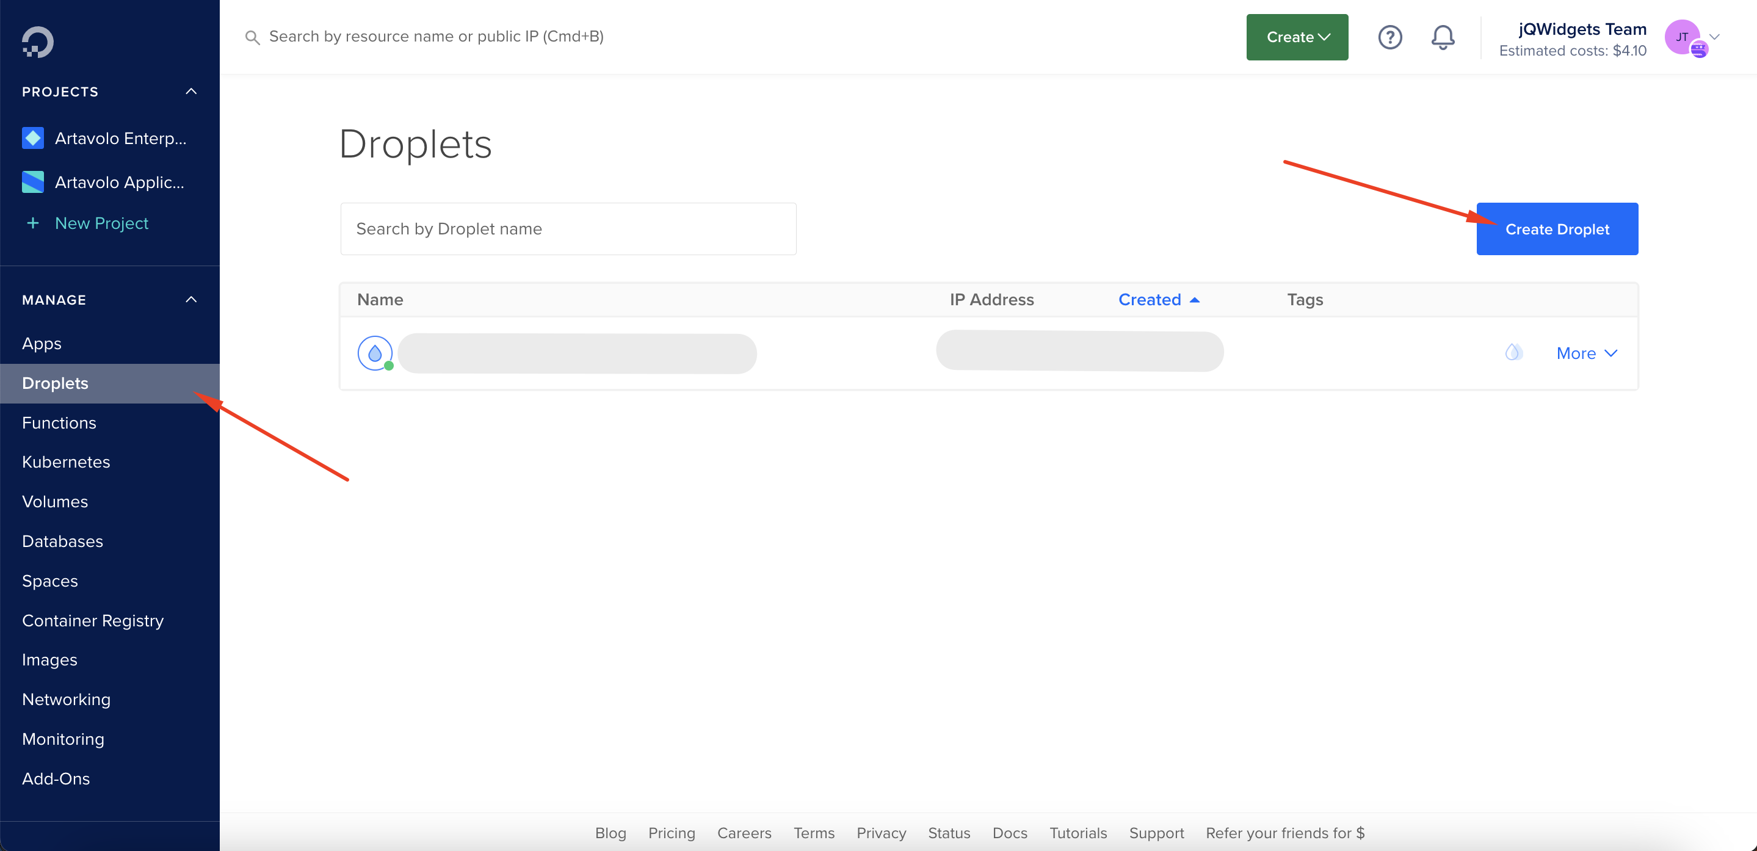Screen dimensions: 1757x851
Task: Open the Careers footer link
Action: pyautogui.click(x=744, y=833)
